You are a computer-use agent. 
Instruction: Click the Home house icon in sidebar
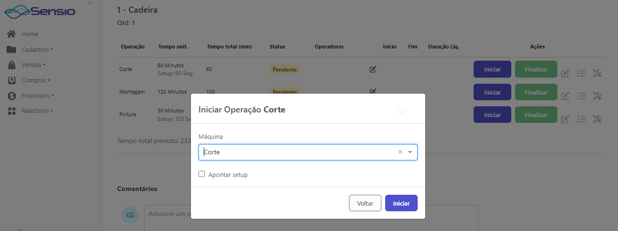tap(12, 34)
